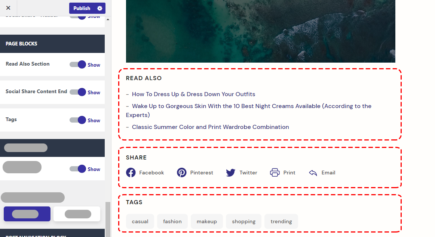The image size is (435, 237).
Task: Click the READ ALSO heading
Action: (144, 78)
